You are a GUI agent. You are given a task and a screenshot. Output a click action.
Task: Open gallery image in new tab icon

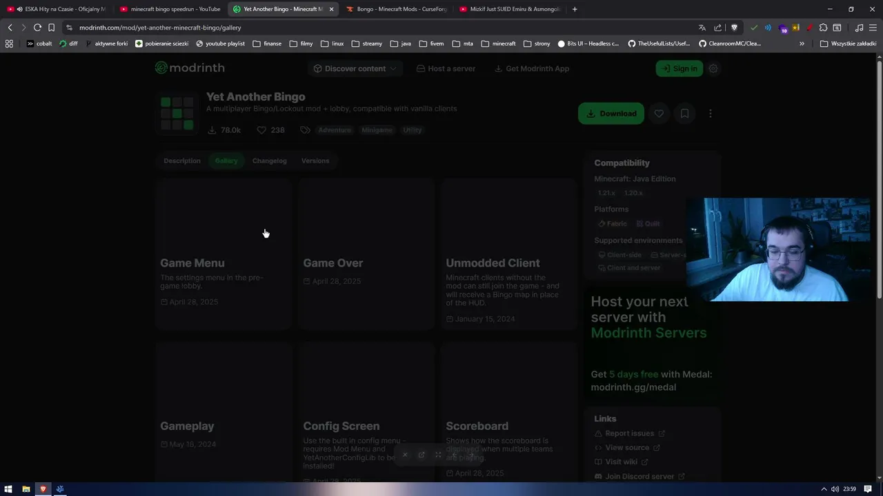tap(421, 455)
